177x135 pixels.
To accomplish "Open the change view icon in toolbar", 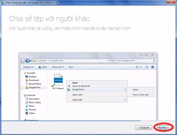I will tap(137, 67).
